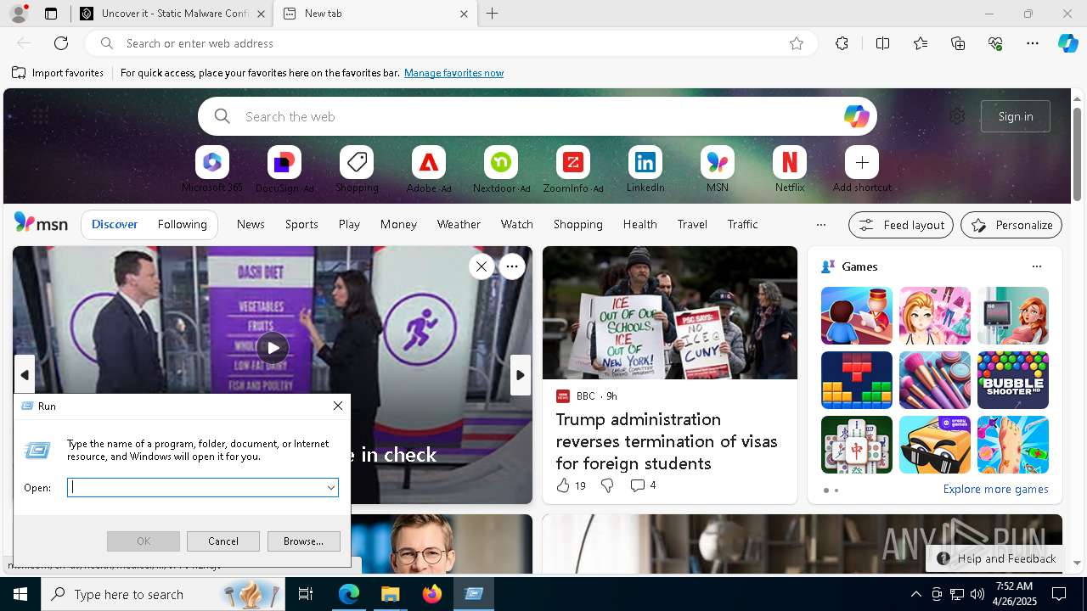
Task: Open the News section
Action: pos(251,224)
